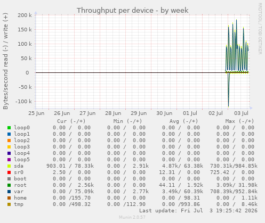Click root max value '3.09k/ 31.98k'
The width and height of the screenshot is (265, 223).
(x=237, y=185)
